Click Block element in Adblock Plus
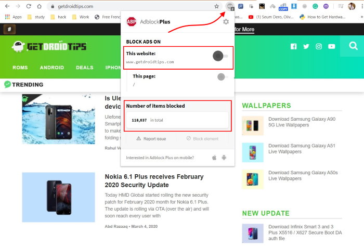Viewport: 364px width, 246px height. tap(202, 139)
